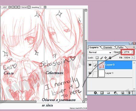Open the Layers palette menu chevrons

point(134,47)
